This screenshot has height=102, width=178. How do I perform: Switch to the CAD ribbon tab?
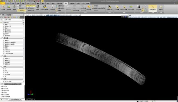coord(33,3)
